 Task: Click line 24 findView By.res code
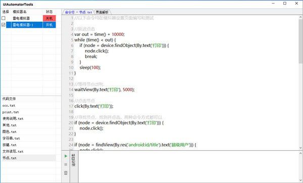click(x=135, y=145)
